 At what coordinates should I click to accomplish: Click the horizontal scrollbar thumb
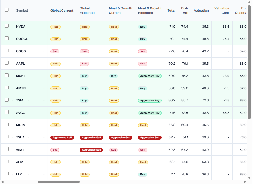point(59,182)
